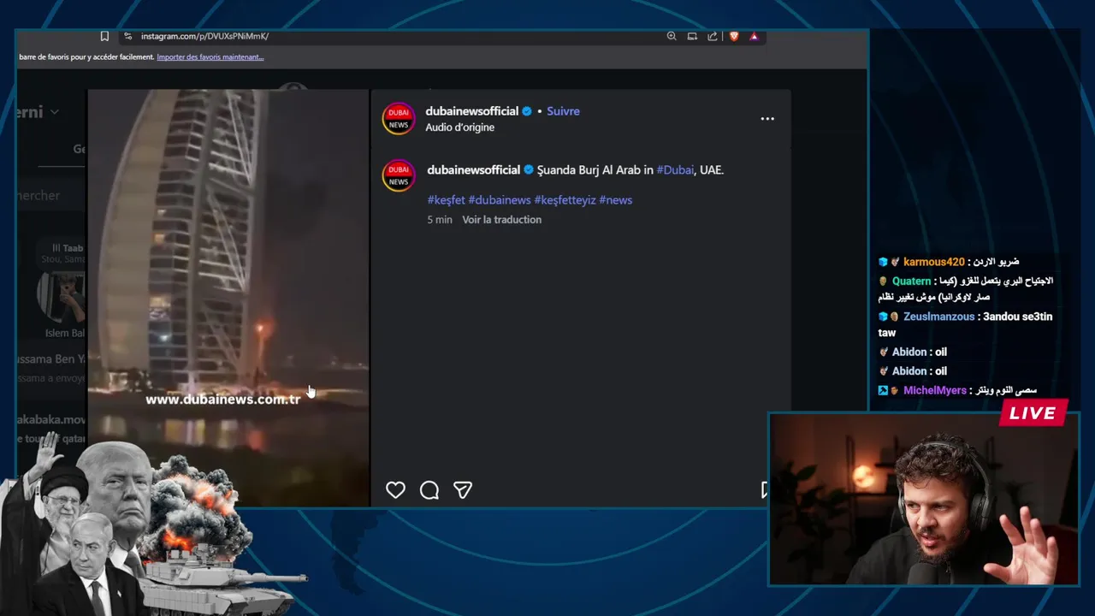Share the post with paper plane icon
The width and height of the screenshot is (1095, 616).
point(463,490)
